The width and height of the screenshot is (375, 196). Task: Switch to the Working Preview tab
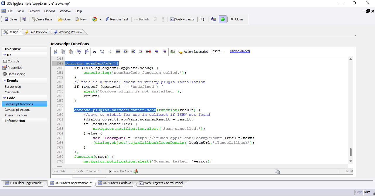[68, 32]
